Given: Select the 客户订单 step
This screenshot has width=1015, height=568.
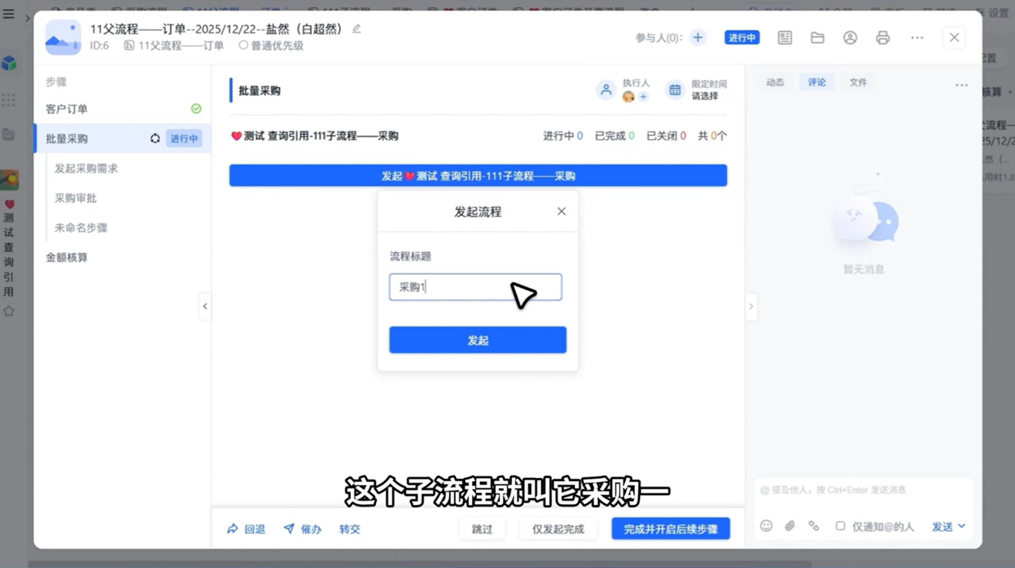Looking at the screenshot, I should pos(122,109).
